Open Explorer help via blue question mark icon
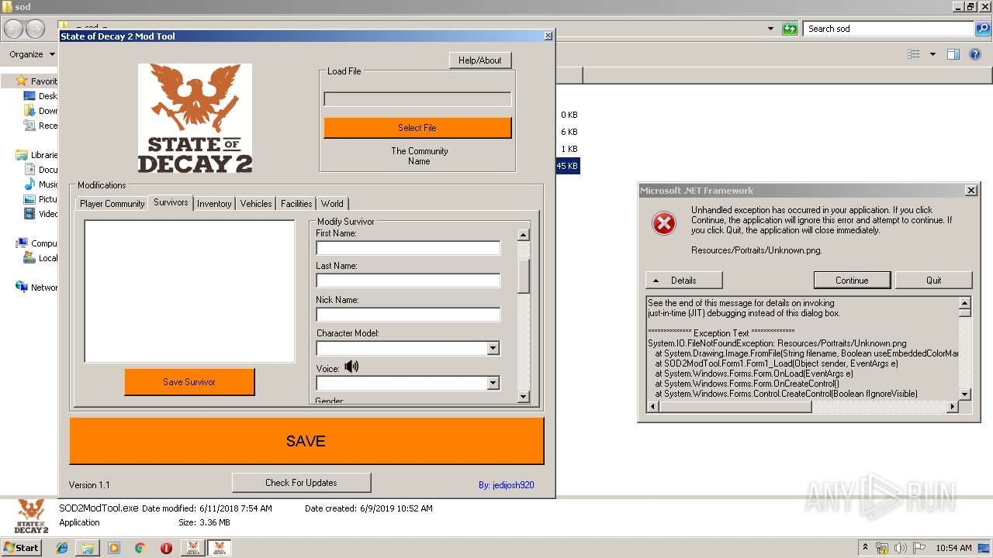The width and height of the screenshot is (993, 558). 975,54
